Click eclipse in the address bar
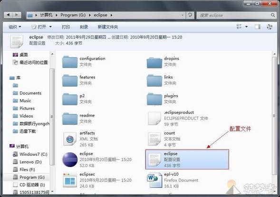The image size is (280, 197). pyautogui.click(x=100, y=15)
